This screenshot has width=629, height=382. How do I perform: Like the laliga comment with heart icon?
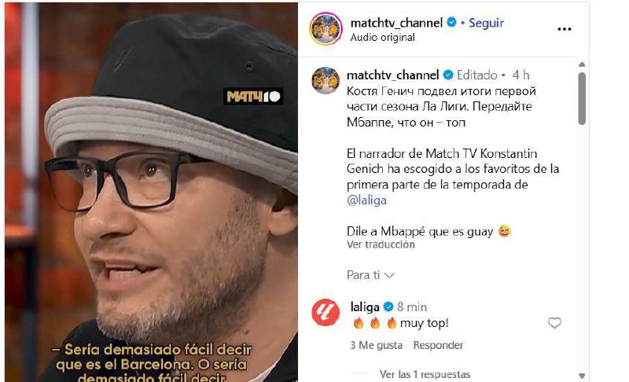tap(555, 323)
